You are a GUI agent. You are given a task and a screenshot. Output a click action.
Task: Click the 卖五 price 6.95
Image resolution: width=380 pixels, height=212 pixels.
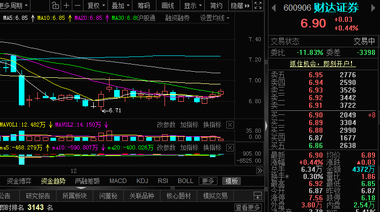[x=316, y=75]
